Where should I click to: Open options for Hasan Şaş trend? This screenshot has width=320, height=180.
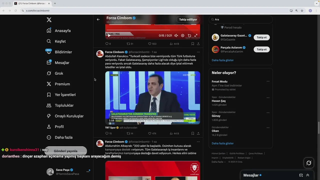268,98
